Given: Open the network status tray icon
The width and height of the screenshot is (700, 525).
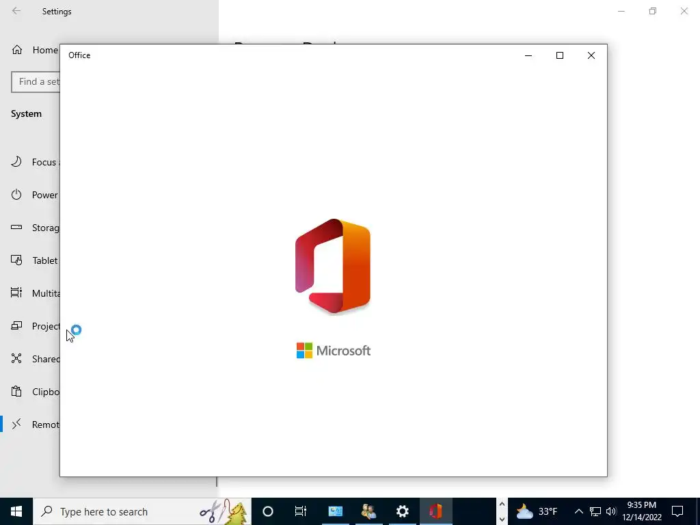Looking at the screenshot, I should [595, 511].
